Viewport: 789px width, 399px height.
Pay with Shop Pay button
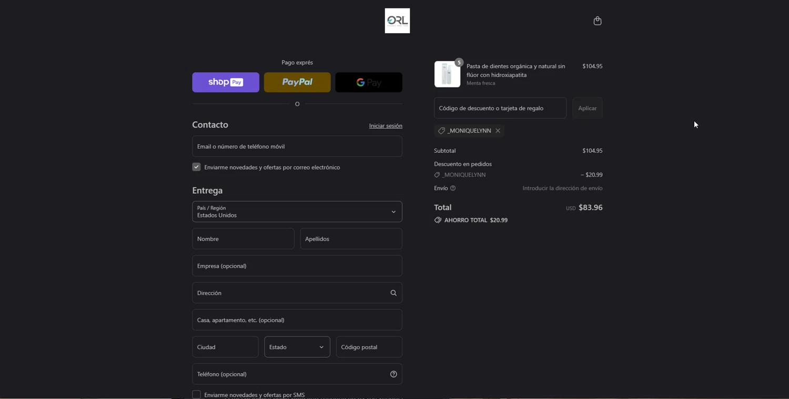(226, 82)
